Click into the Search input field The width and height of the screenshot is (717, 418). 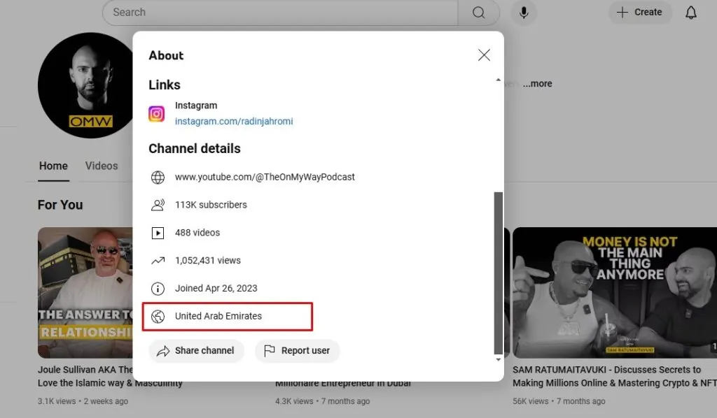coord(280,13)
